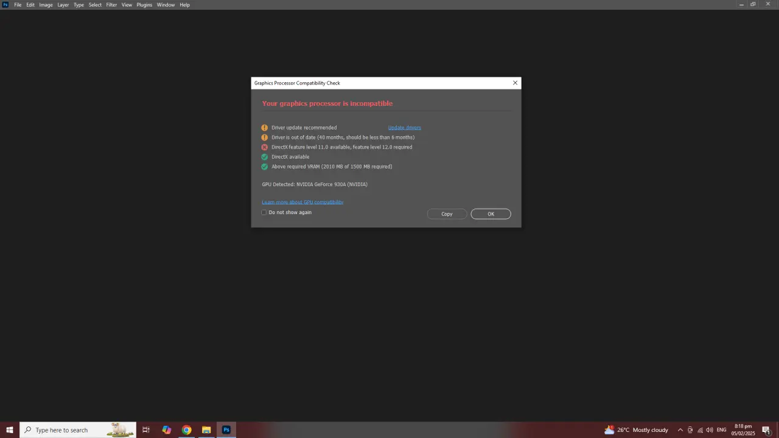Screen dimensions: 779x438
Task: Click the Update drivers link
Action: tap(405, 128)
